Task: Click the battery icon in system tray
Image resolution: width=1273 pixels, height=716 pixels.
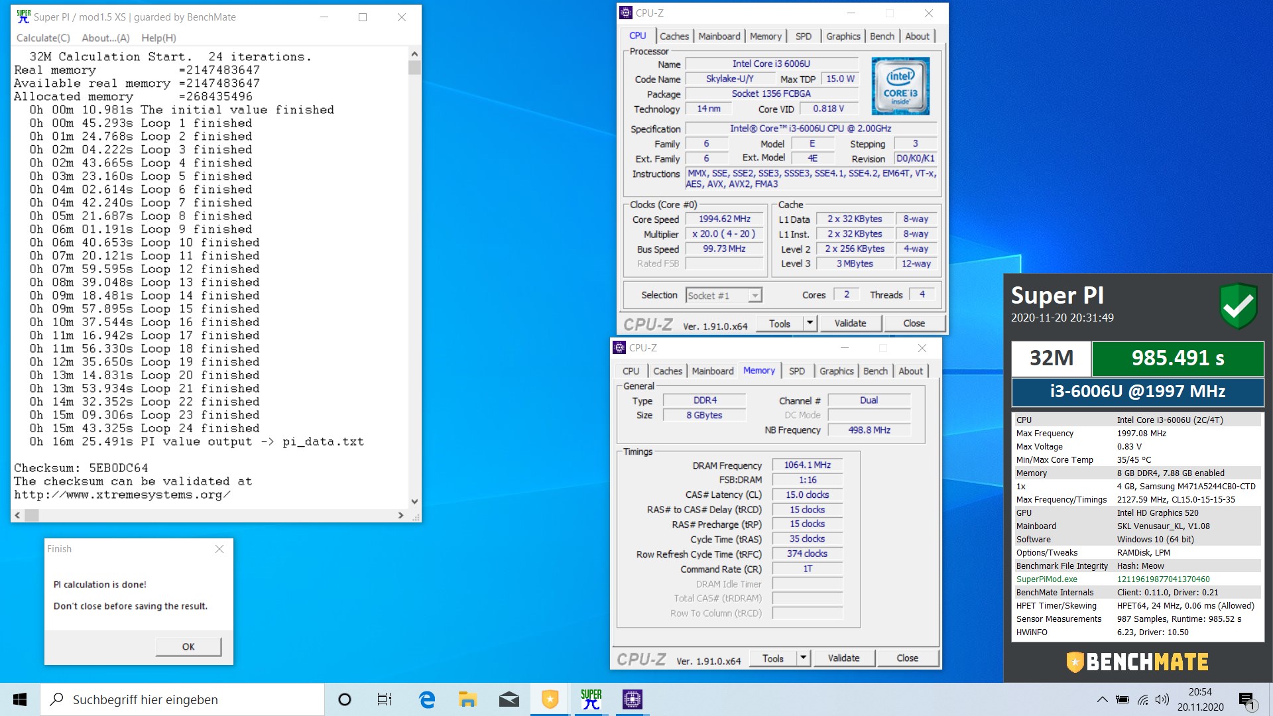Action: (x=1122, y=699)
